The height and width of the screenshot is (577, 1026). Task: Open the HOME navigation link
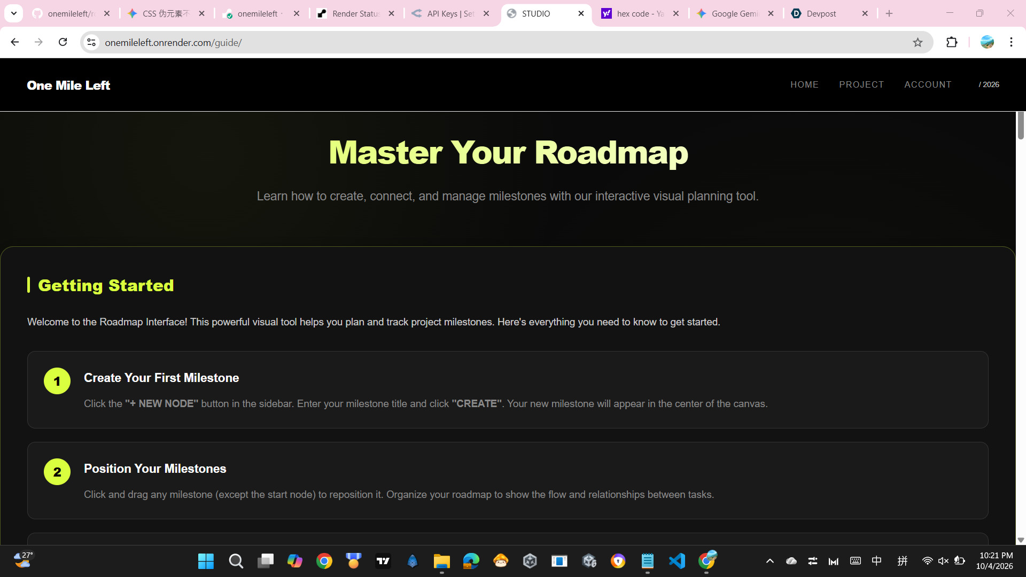[x=804, y=84]
